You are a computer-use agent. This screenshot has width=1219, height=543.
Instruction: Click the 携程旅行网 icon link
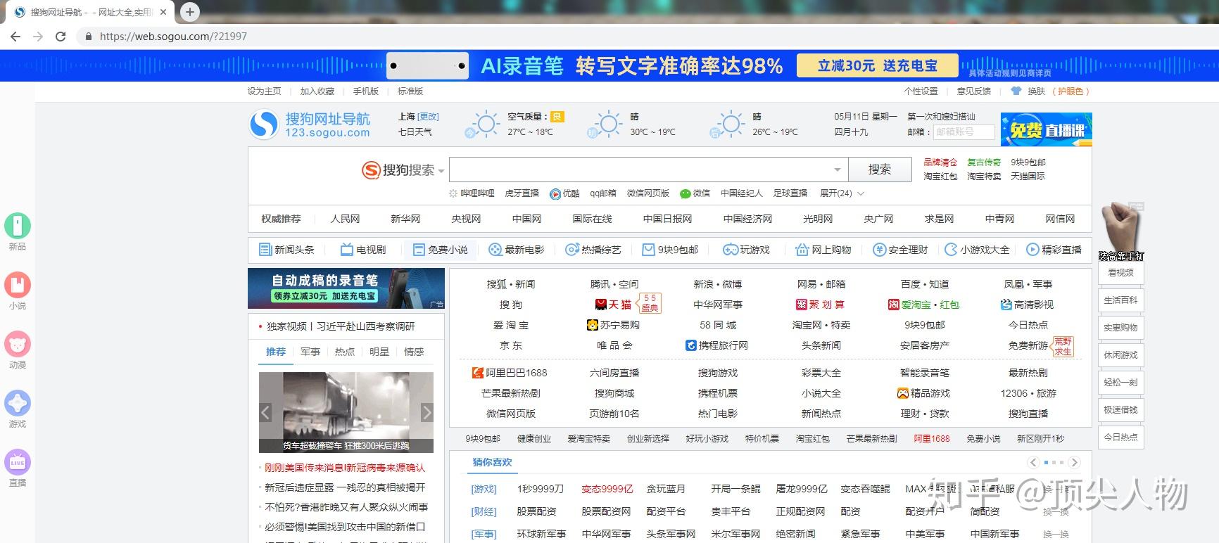(x=691, y=345)
